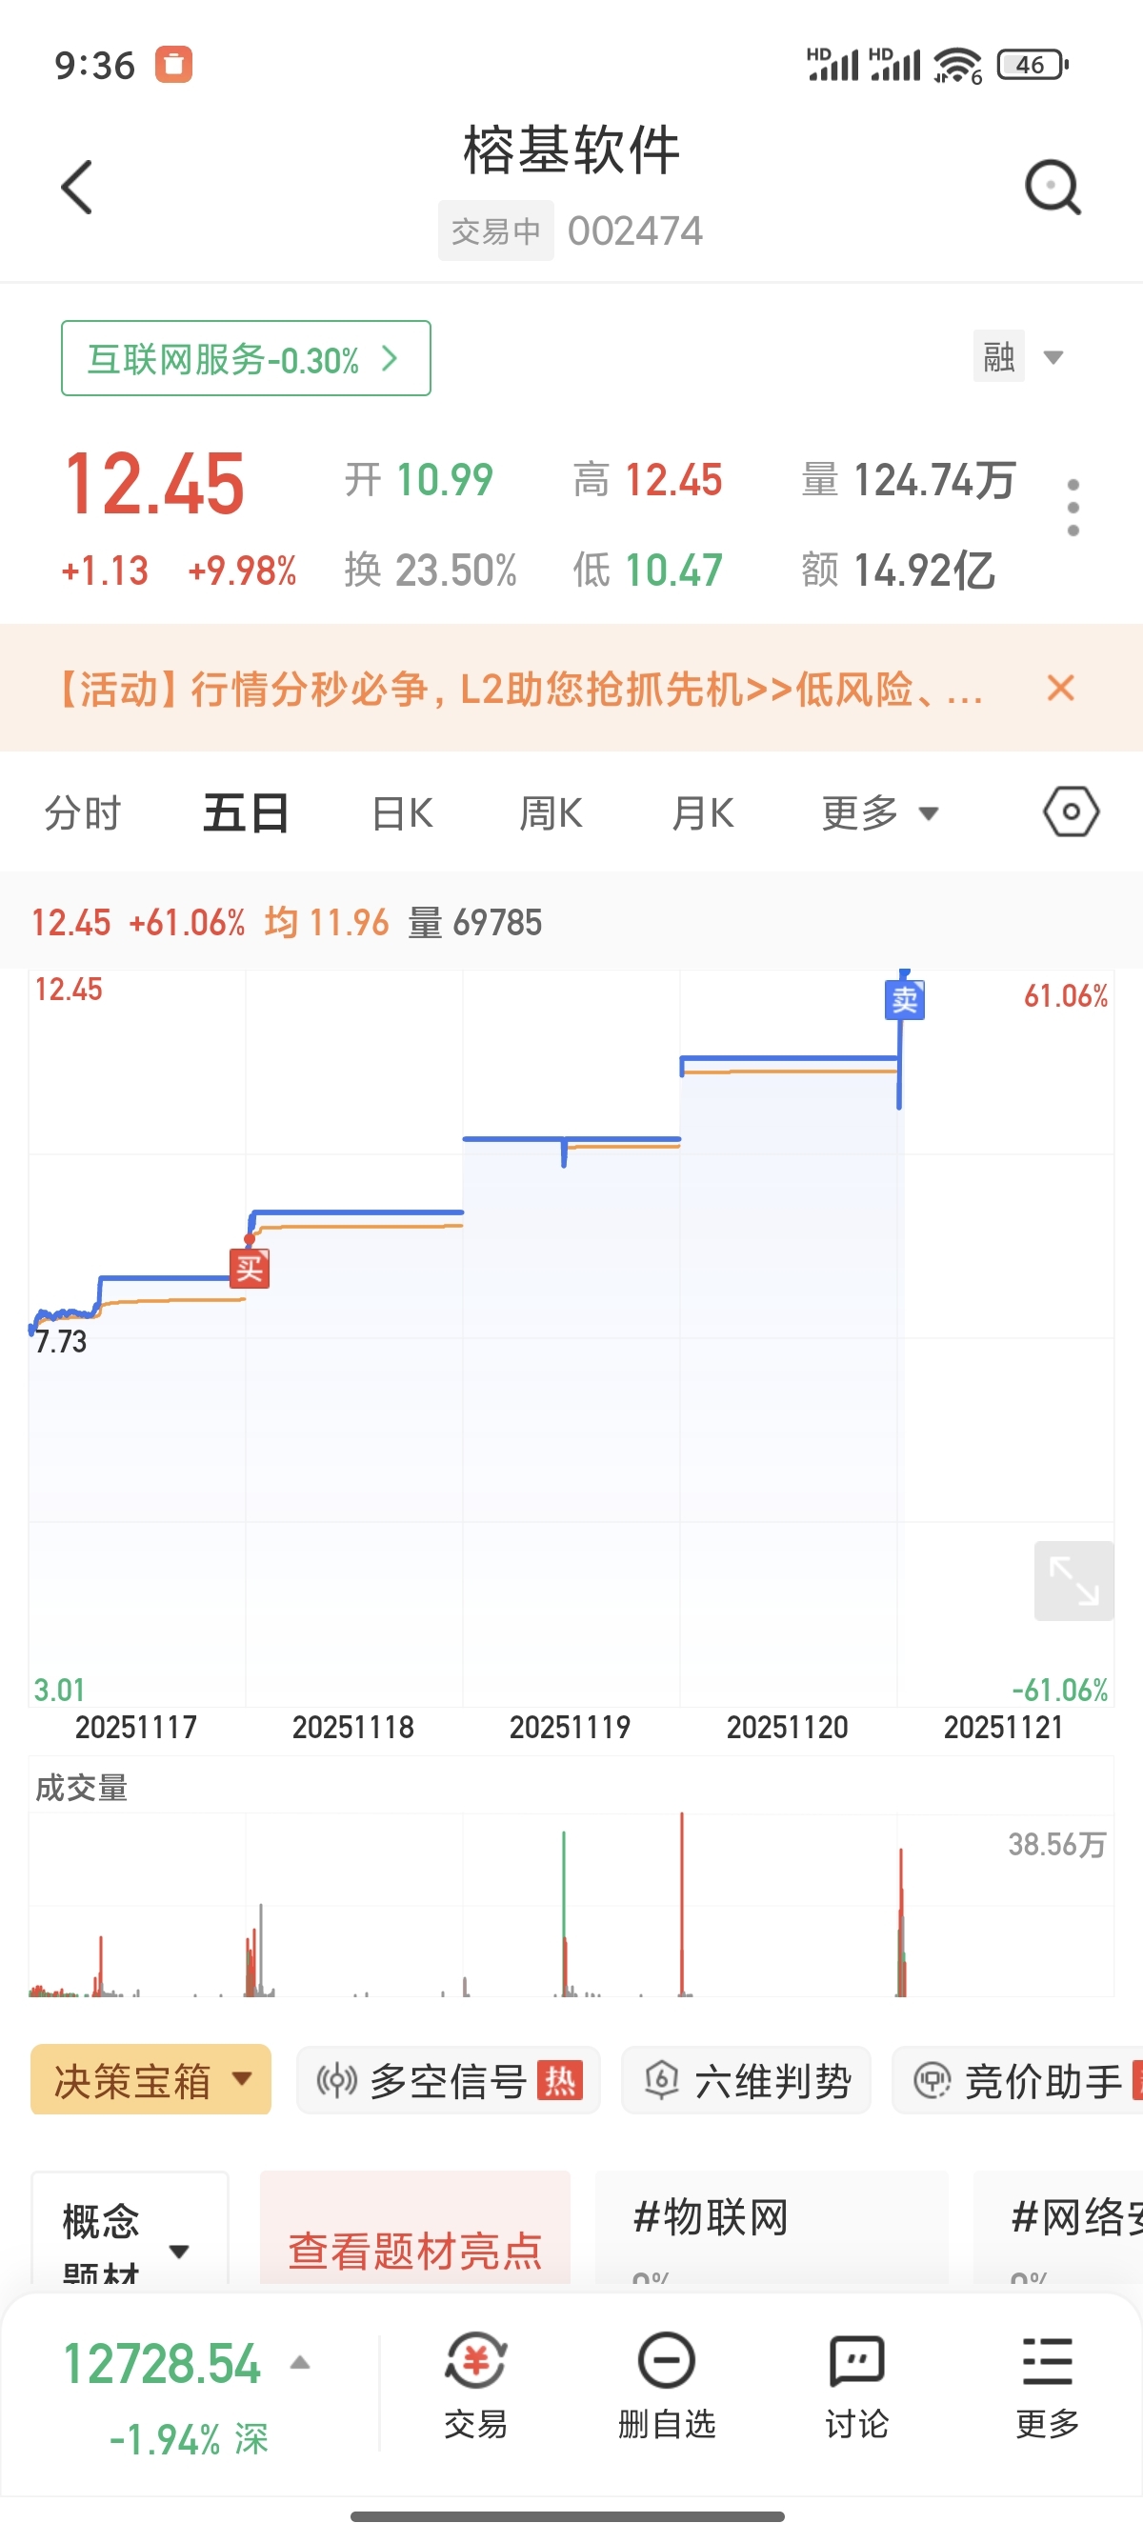Switch to 日K daily candlestick tab
Viewport: 1143px width, 2543px height.
402,813
